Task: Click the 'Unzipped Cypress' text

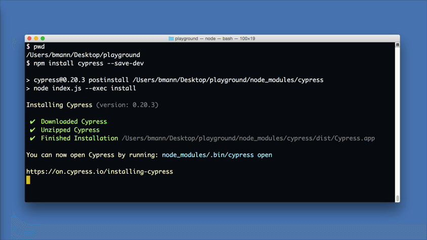Action: pos(70,130)
